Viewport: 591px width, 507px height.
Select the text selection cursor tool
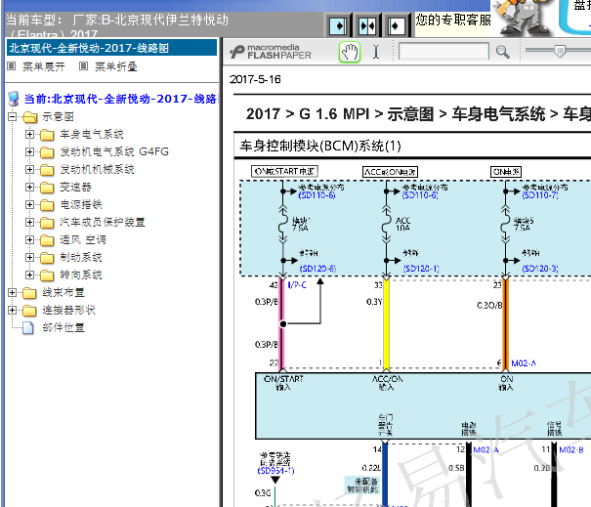tap(376, 52)
